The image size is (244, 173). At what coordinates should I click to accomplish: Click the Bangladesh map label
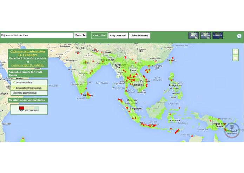[x=108, y=60]
